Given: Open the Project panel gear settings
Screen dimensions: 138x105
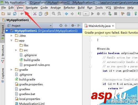Looking at the screenshot, I should pos(73,25).
